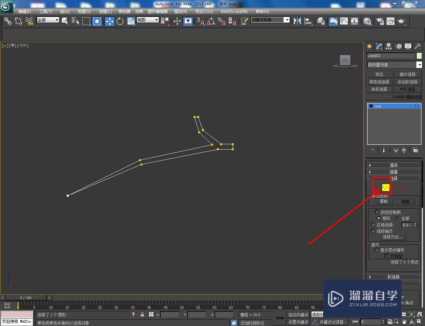
Task: Click Select and Manipulate icon
Action: pos(177,21)
